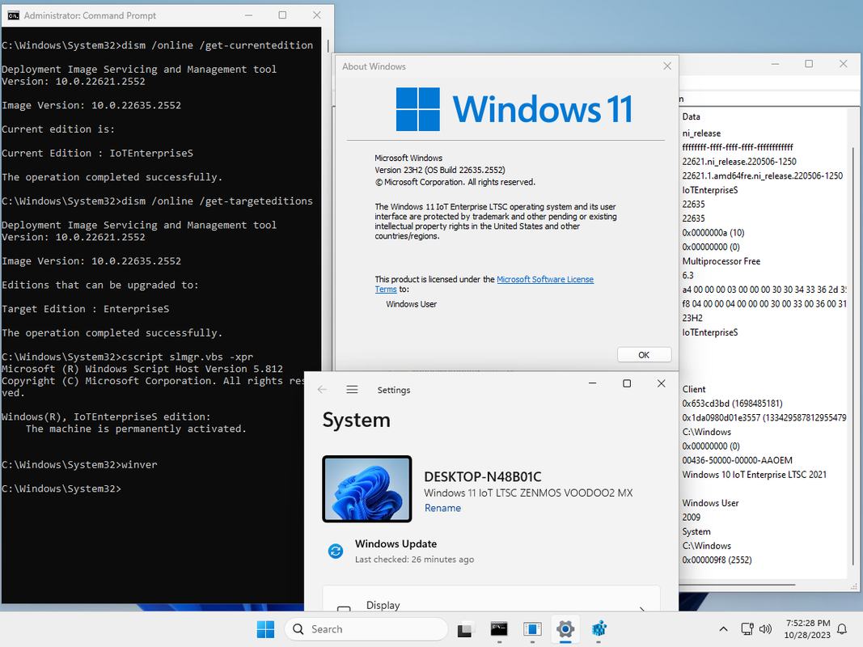This screenshot has width=863, height=647.
Task: Click 'The machine is permanently activated.' line
Action: (136, 429)
